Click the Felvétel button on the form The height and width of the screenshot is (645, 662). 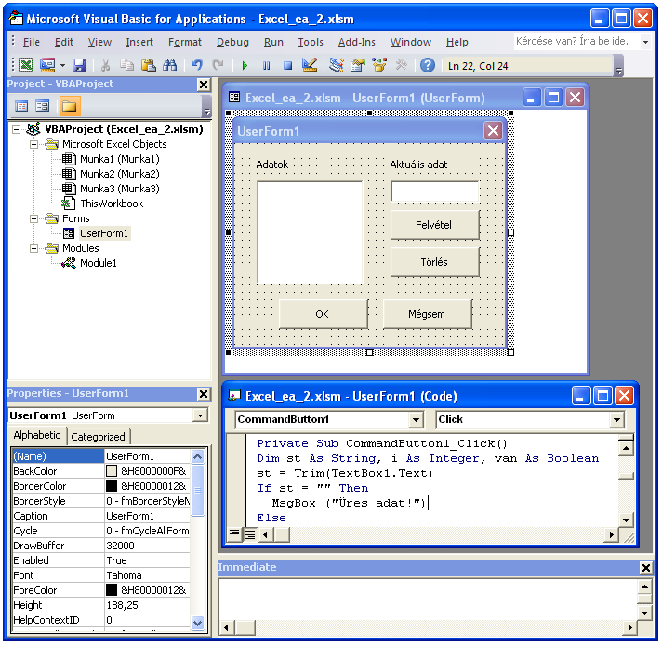434,225
